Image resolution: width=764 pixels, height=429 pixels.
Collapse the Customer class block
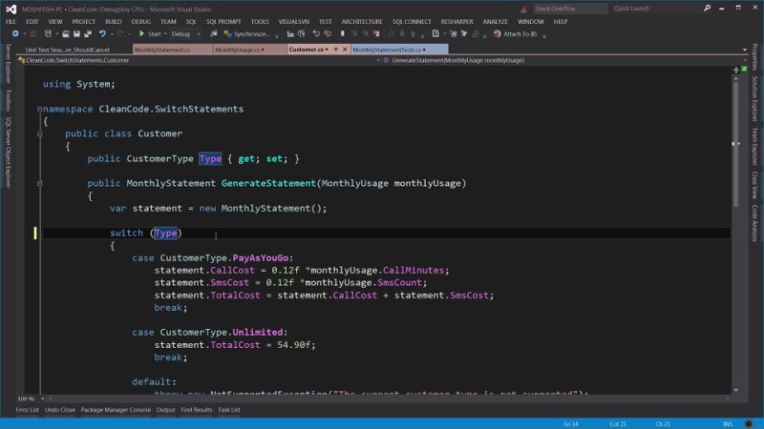(x=40, y=133)
